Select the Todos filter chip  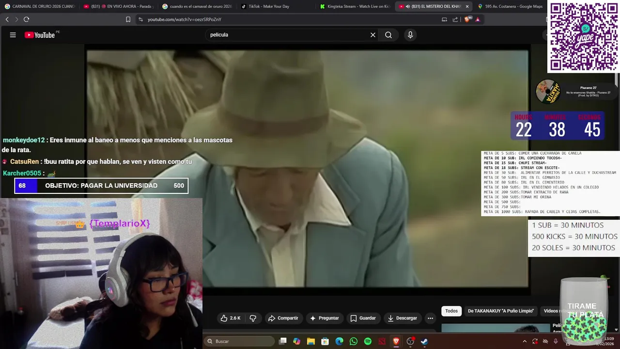tap(451, 311)
